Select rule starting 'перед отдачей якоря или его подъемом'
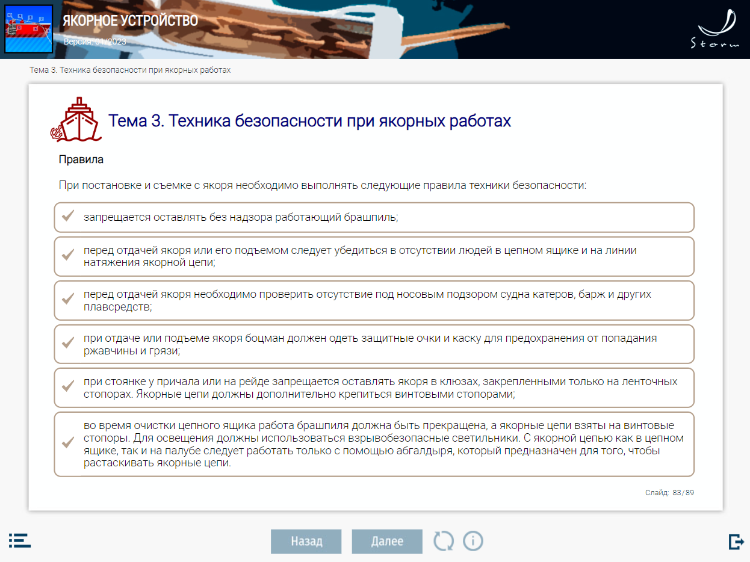Image resolution: width=750 pixels, height=562 pixels. point(374,256)
